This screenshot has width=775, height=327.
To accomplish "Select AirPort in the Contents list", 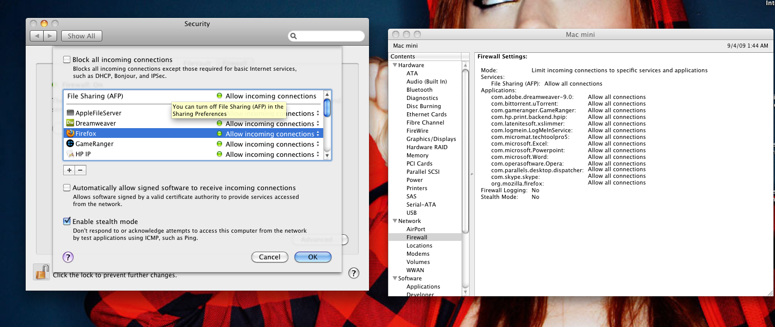I will (416, 229).
